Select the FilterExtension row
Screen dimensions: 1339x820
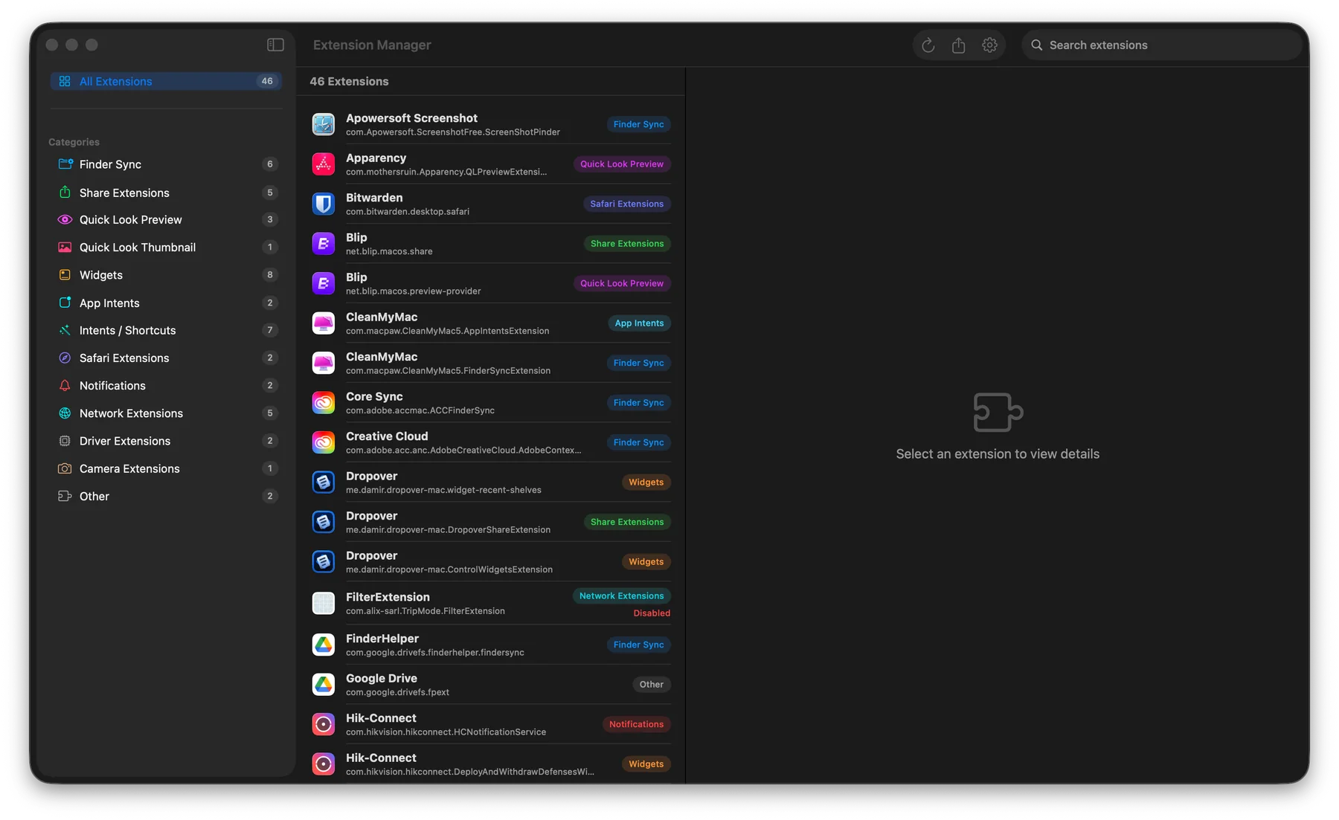coord(491,603)
